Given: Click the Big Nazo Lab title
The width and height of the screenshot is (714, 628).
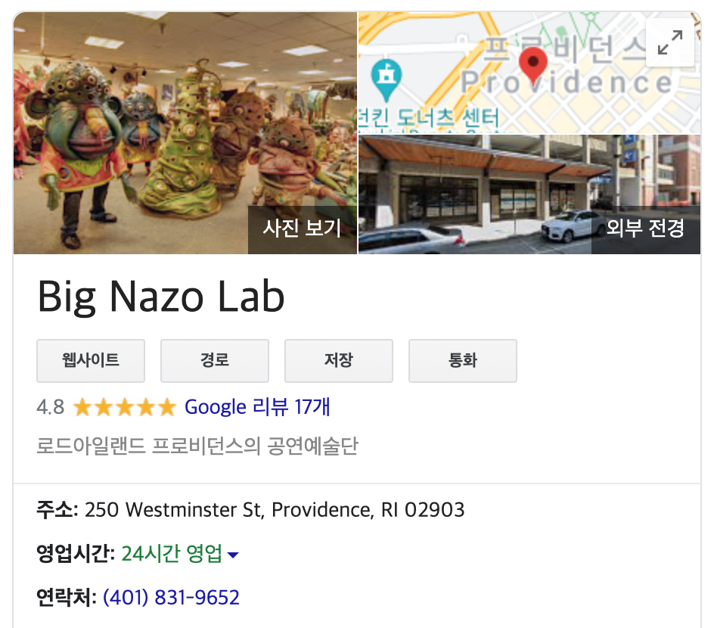Looking at the screenshot, I should pyautogui.click(x=161, y=297).
